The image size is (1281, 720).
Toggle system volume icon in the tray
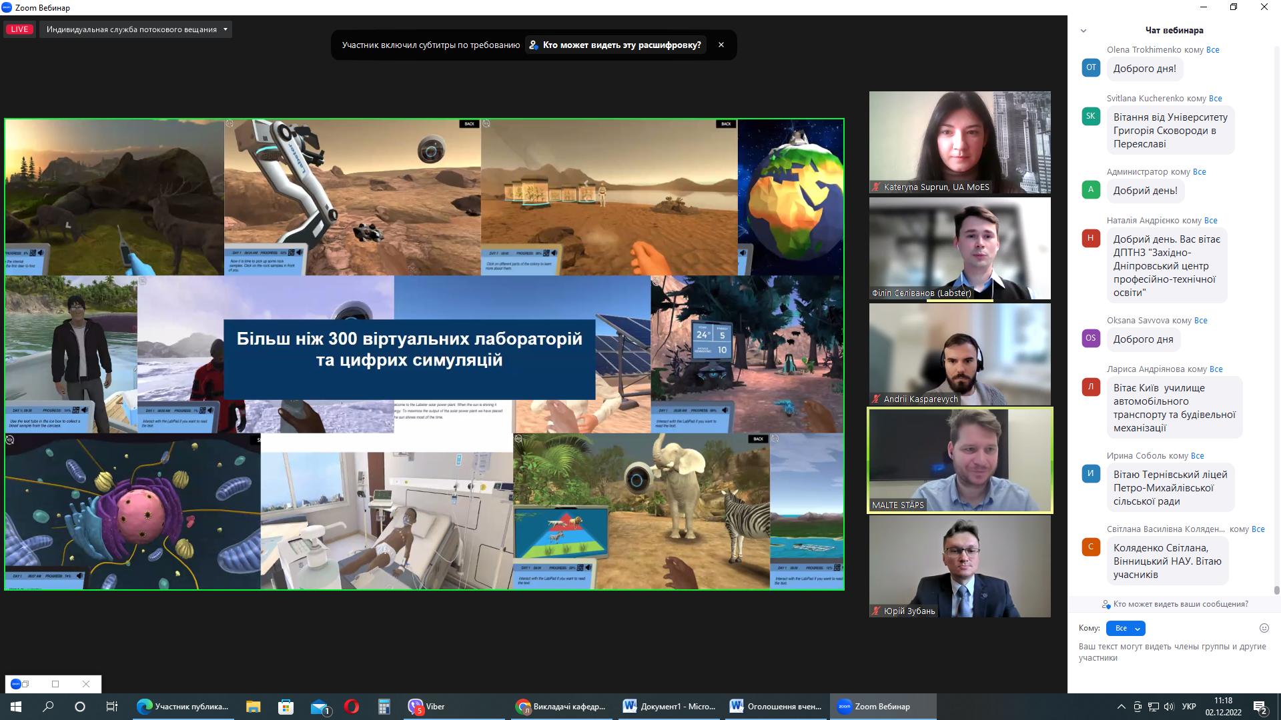point(1169,707)
